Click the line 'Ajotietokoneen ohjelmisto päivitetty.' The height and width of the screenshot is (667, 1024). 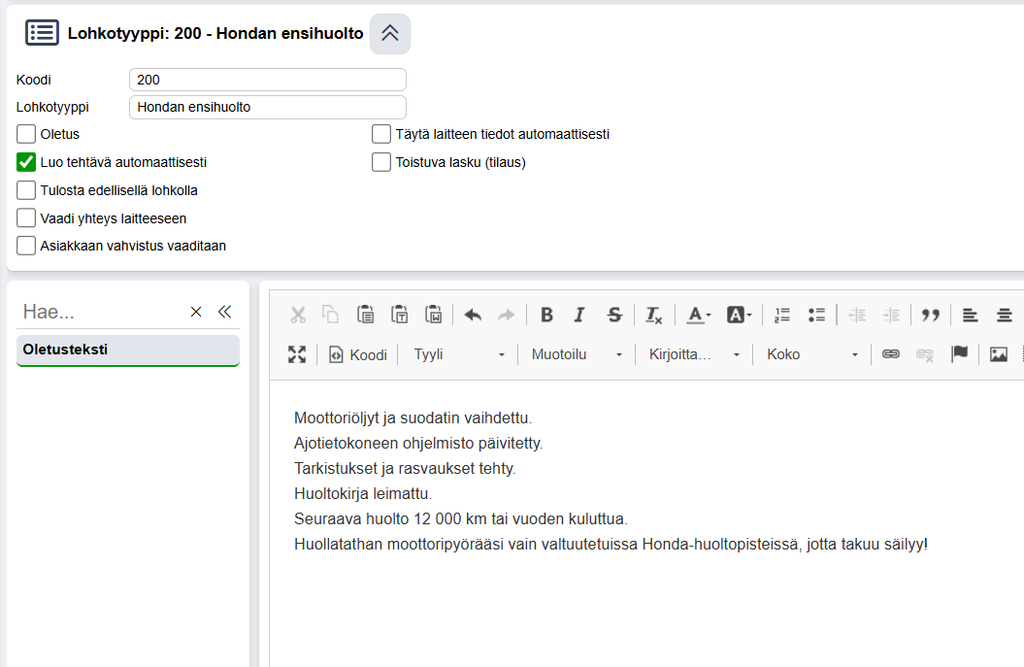pyautogui.click(x=418, y=443)
